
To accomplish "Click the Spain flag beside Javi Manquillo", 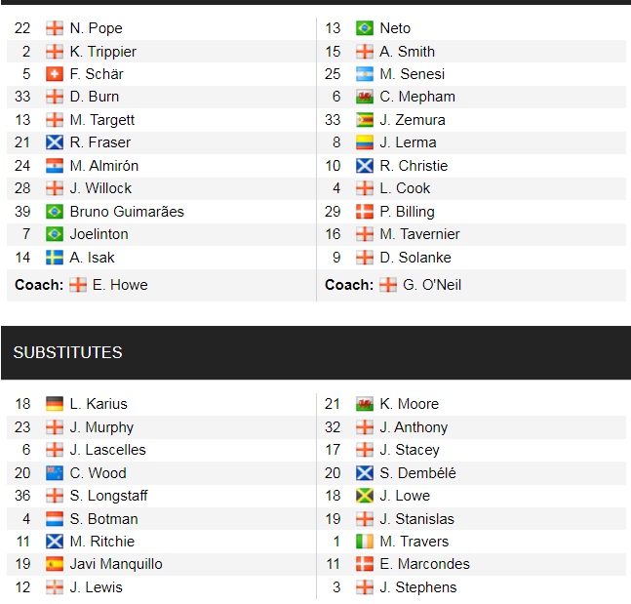I will click(55, 564).
